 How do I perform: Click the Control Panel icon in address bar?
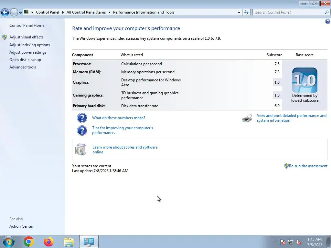pos(26,12)
